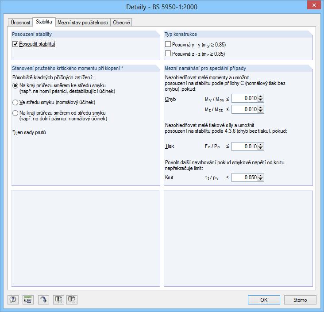Enable the Posuvná z - z checkbox
The height and width of the screenshot is (312, 324).
coord(168,54)
